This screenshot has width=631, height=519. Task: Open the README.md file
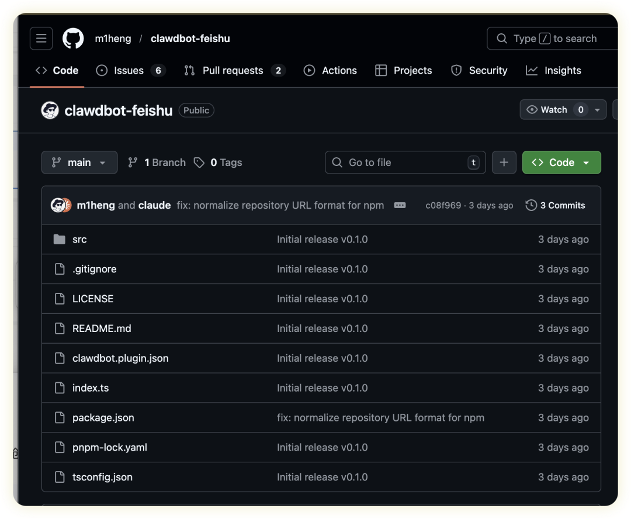pyautogui.click(x=102, y=328)
